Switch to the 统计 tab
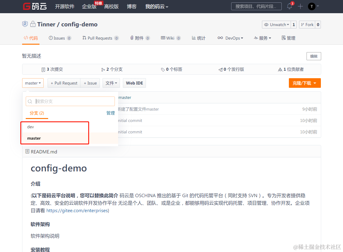Screen dimensions: 343x252 pyautogui.click(x=199, y=38)
